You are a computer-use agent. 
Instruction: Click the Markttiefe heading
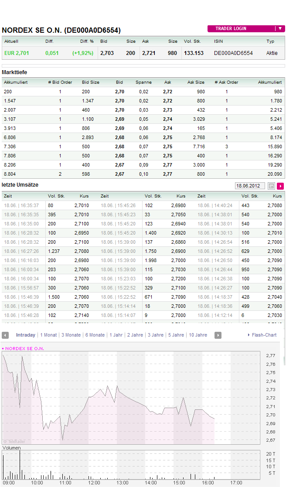[x=14, y=72]
